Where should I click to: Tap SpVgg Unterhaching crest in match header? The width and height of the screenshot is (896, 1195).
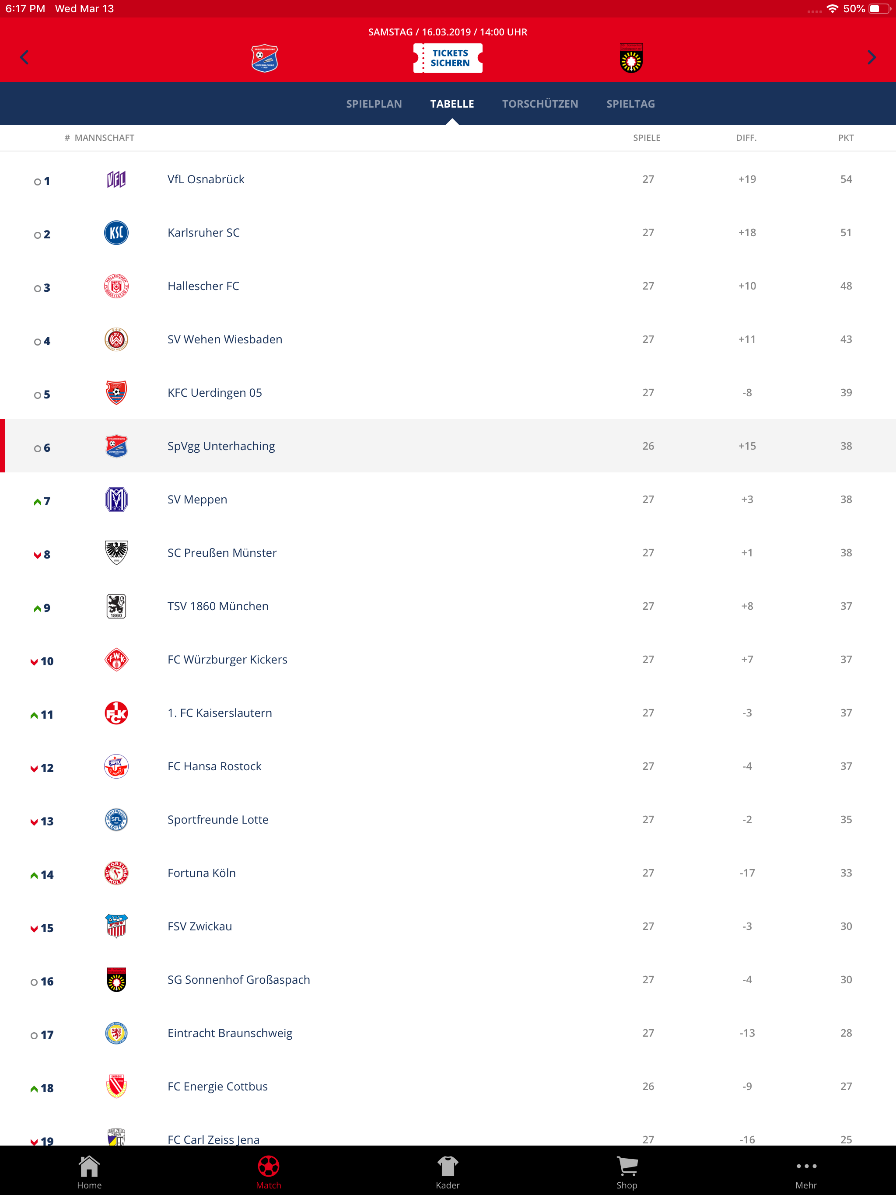pos(264,58)
